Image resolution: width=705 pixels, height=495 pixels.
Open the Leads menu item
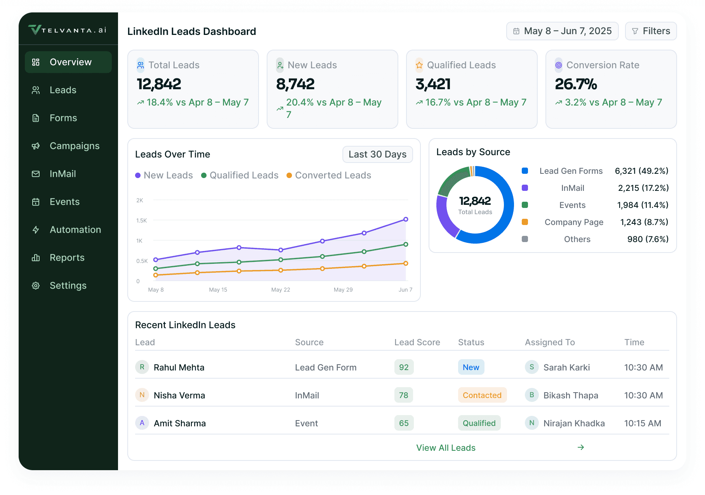point(68,90)
